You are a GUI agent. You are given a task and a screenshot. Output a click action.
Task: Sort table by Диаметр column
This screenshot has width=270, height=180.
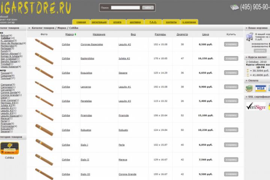click(182, 34)
